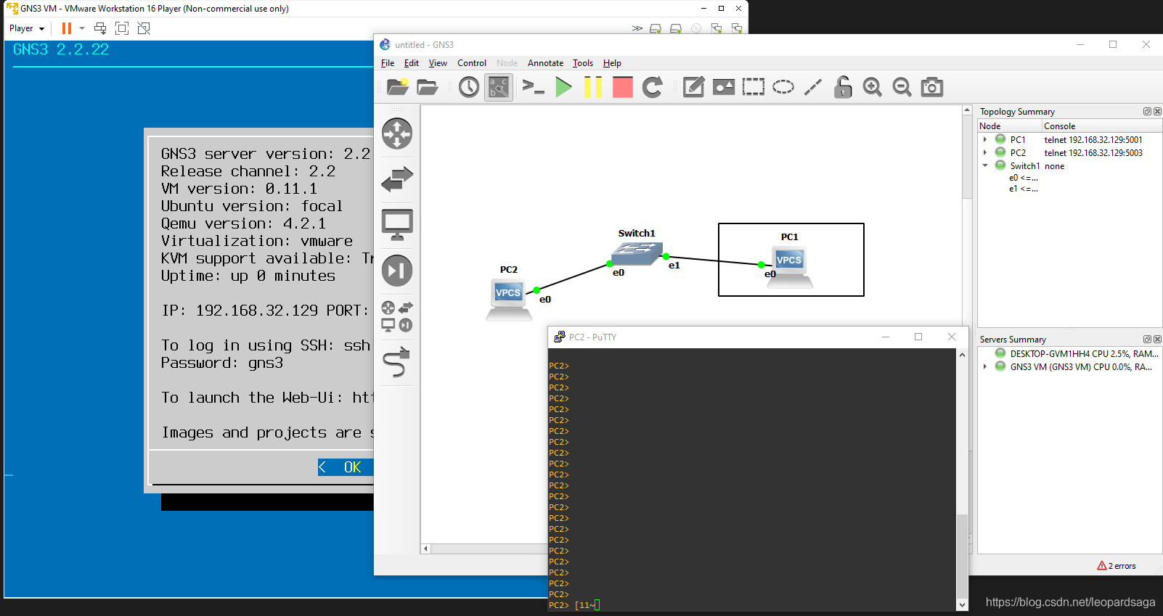Select the Draw a line tool
This screenshot has width=1163, height=616.
[813, 87]
